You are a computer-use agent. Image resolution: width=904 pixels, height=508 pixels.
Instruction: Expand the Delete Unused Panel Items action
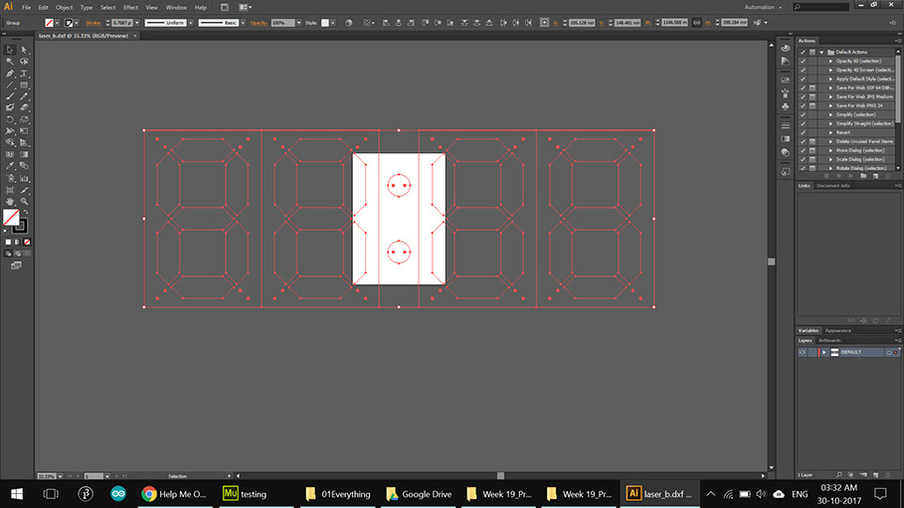click(830, 141)
